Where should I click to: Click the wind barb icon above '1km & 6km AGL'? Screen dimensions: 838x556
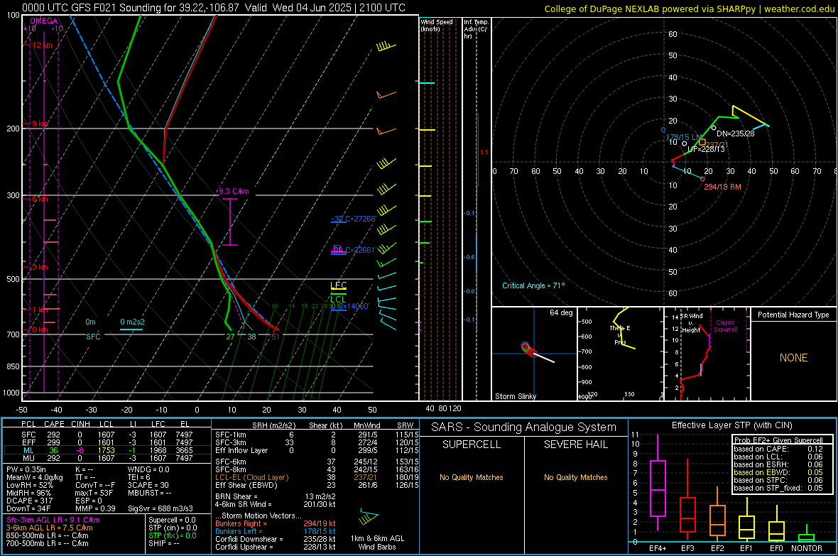click(x=369, y=518)
